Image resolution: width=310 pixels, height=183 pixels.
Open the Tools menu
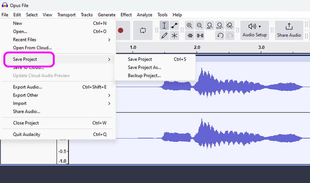(162, 15)
